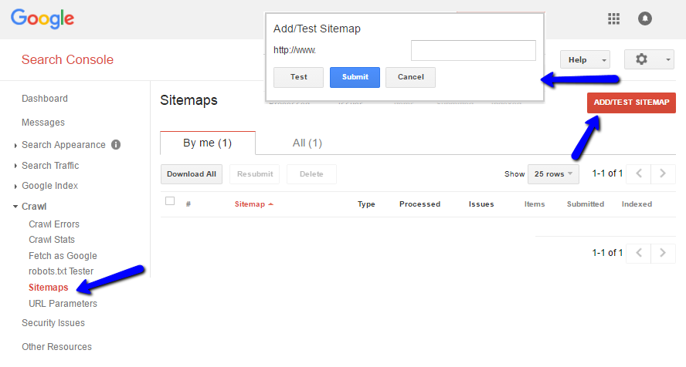Collapse the Crawl section
The width and height of the screenshot is (686, 367).
pyautogui.click(x=15, y=207)
